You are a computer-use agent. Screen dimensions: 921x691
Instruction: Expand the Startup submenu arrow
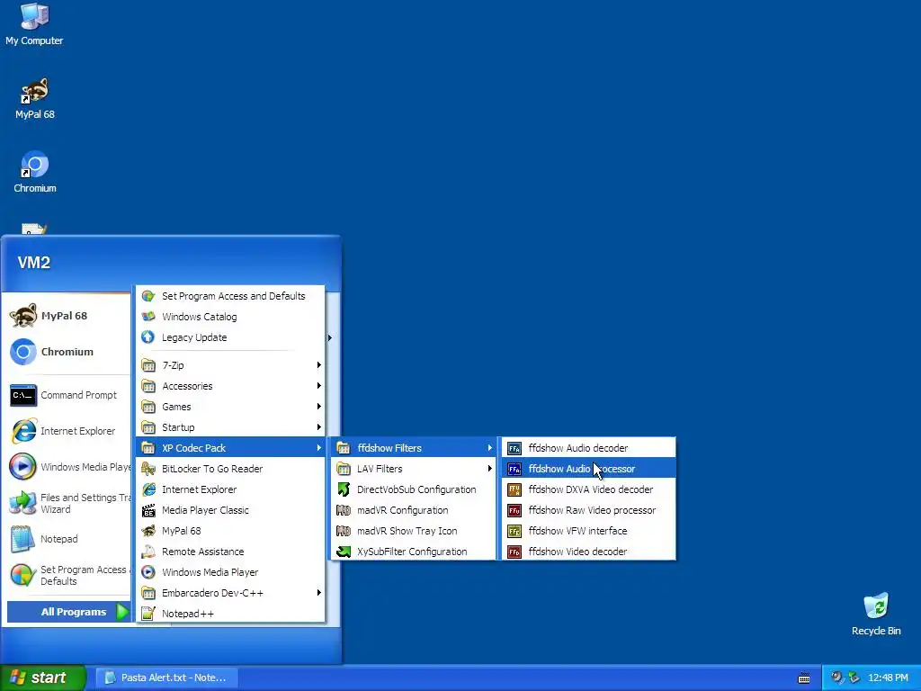tap(318, 427)
